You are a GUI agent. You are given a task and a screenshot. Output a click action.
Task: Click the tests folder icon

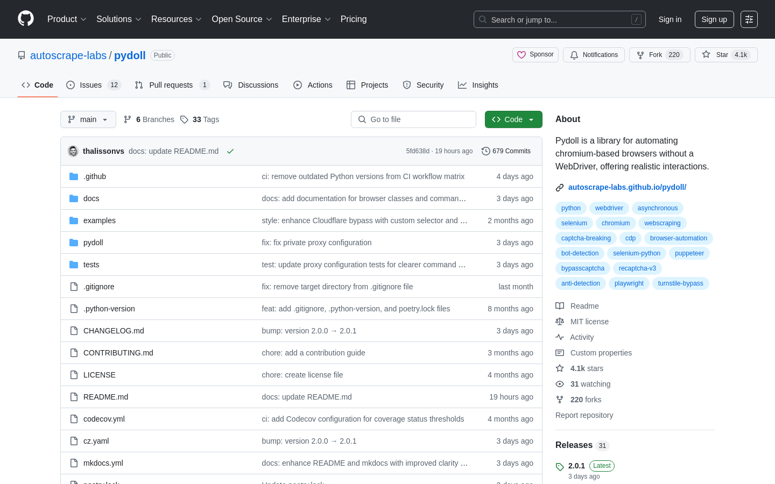pyautogui.click(x=74, y=265)
